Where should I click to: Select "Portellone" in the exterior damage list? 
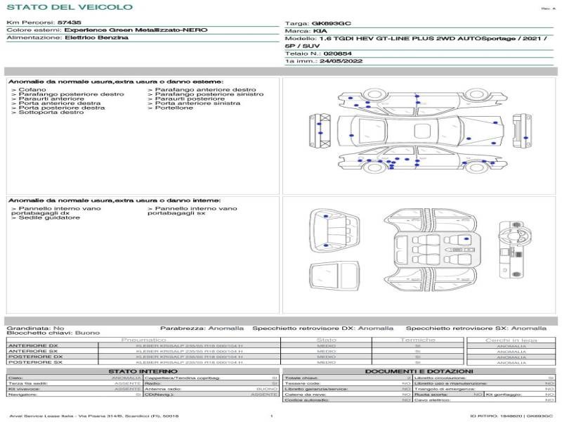point(174,108)
